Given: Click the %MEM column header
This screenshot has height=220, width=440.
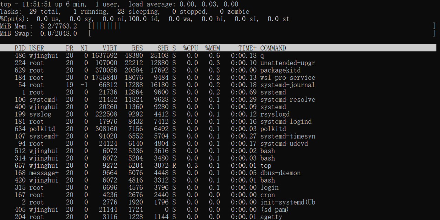Looking at the screenshot, I should click(212, 48).
